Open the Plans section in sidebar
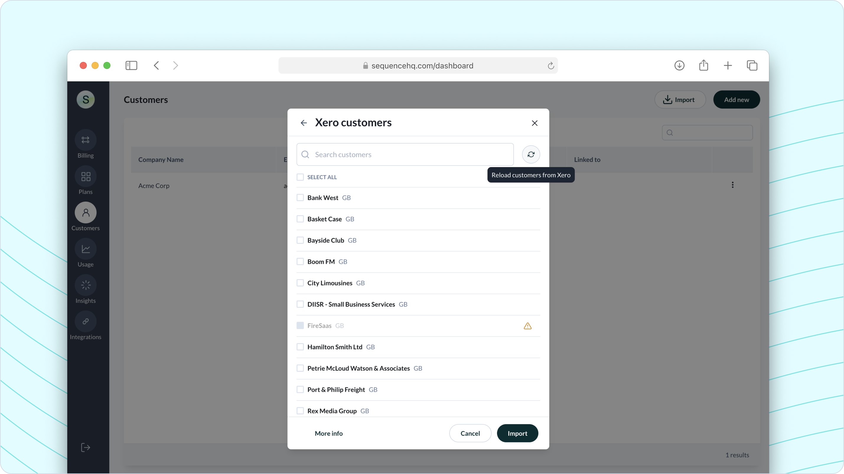The height and width of the screenshot is (474, 844). [x=86, y=177]
